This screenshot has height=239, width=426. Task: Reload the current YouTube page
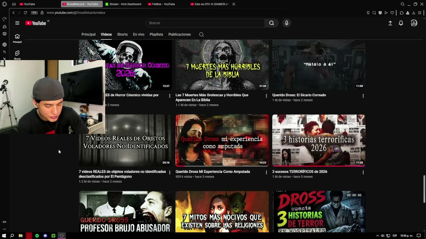point(25,13)
